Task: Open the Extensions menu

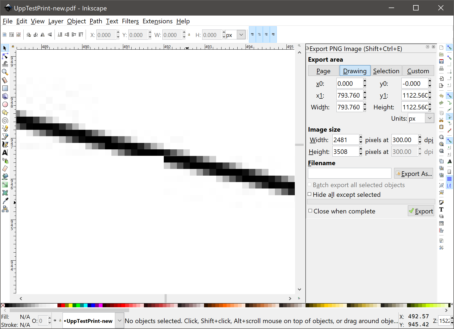Action: 157,21
